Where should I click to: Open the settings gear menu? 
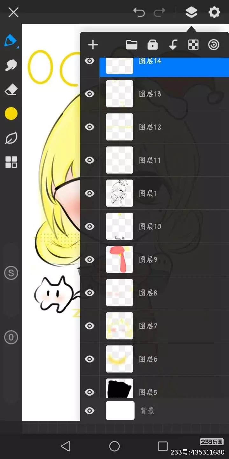click(x=214, y=13)
